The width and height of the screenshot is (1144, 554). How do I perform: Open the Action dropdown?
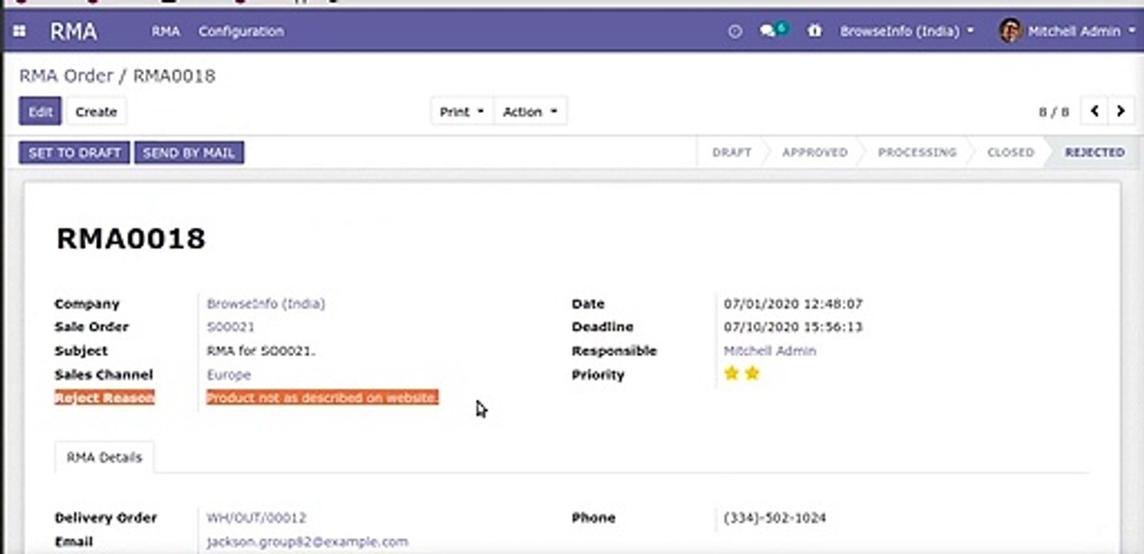point(530,112)
